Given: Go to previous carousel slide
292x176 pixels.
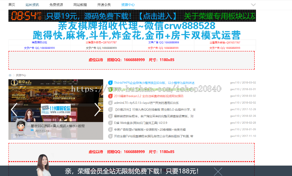Looking at the screenshot, I should click(14, 109).
